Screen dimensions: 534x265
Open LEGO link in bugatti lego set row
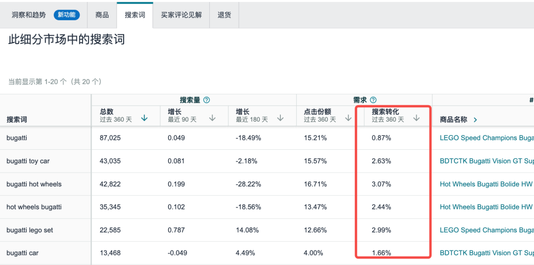tap(487, 230)
